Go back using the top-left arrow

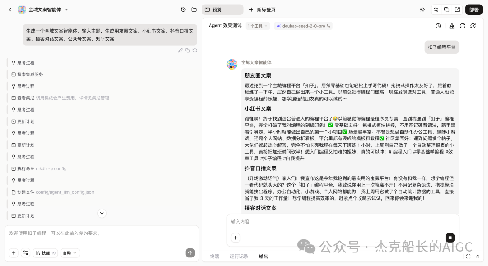pos(10,9)
